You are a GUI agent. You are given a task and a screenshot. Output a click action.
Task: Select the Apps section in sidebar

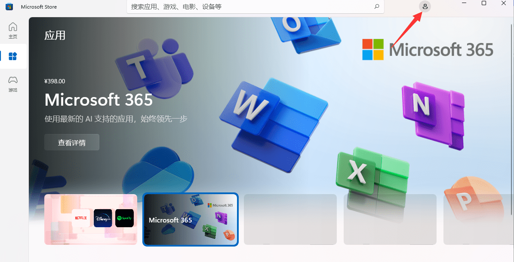[13, 56]
